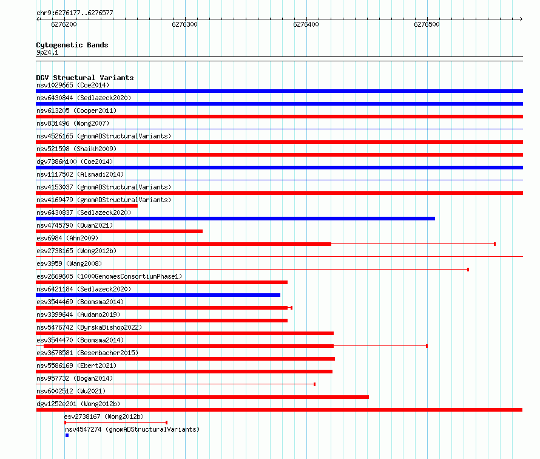Click the blue bar of nsv6430837
Image resolution: width=540 pixels, height=459 pixels.
pos(235,219)
